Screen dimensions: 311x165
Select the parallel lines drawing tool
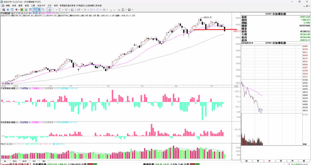pyautogui.click(x=85, y=9)
